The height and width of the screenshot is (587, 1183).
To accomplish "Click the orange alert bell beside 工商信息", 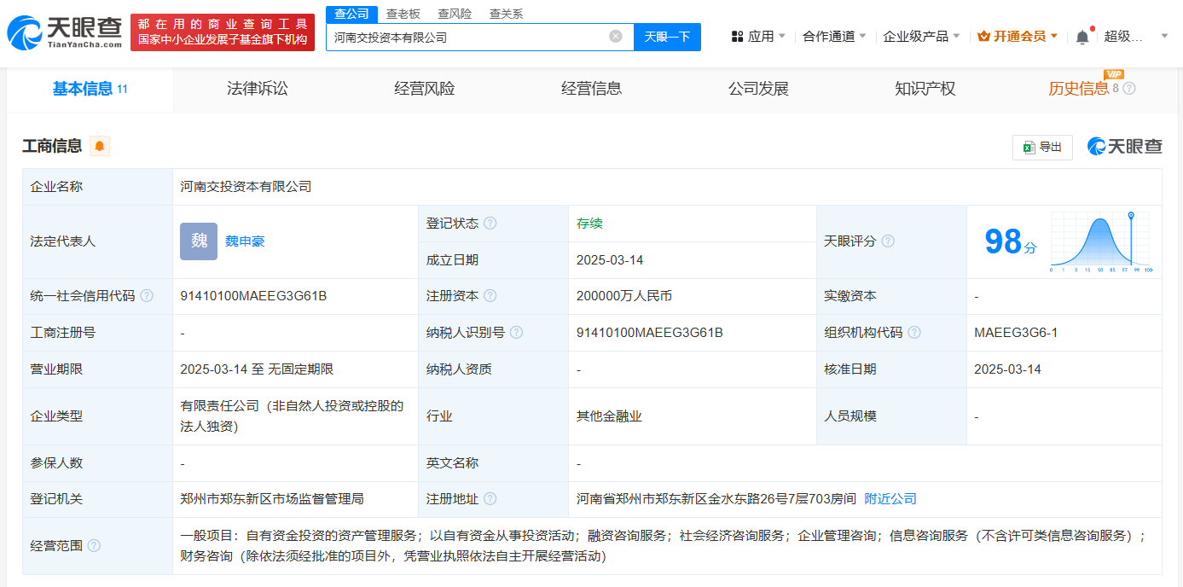I will click(100, 146).
